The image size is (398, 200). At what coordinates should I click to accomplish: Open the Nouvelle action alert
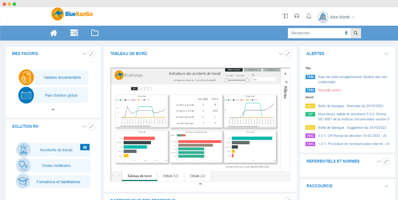coord(329,90)
